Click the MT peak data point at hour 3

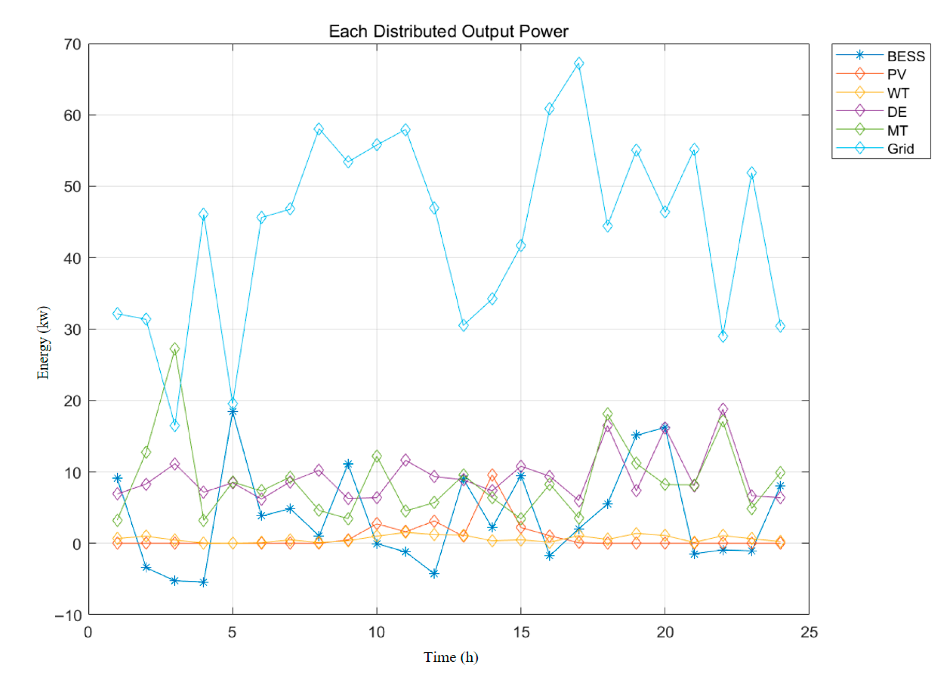pos(175,348)
